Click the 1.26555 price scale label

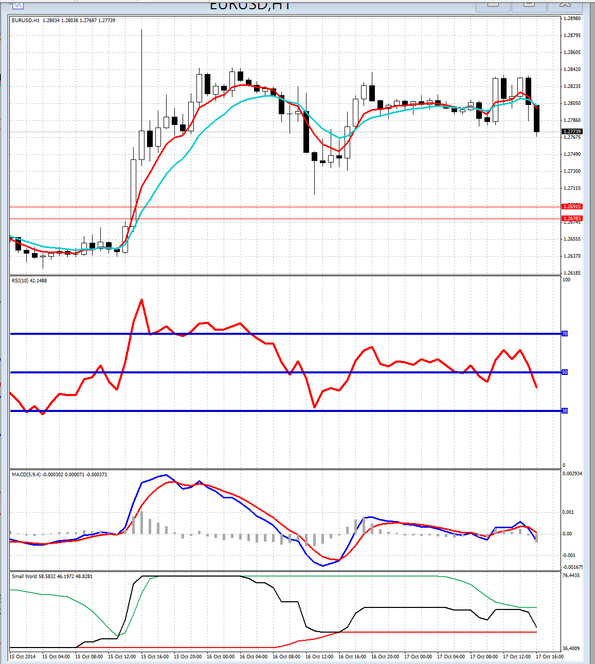click(x=572, y=239)
